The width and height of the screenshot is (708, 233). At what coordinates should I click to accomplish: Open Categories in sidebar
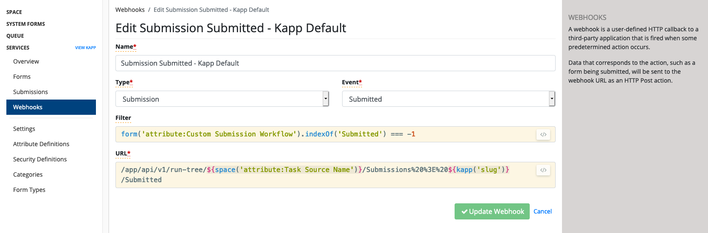point(28,175)
